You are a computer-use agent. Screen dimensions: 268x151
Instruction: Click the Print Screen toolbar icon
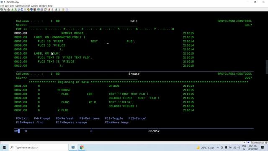[x=2, y=9]
